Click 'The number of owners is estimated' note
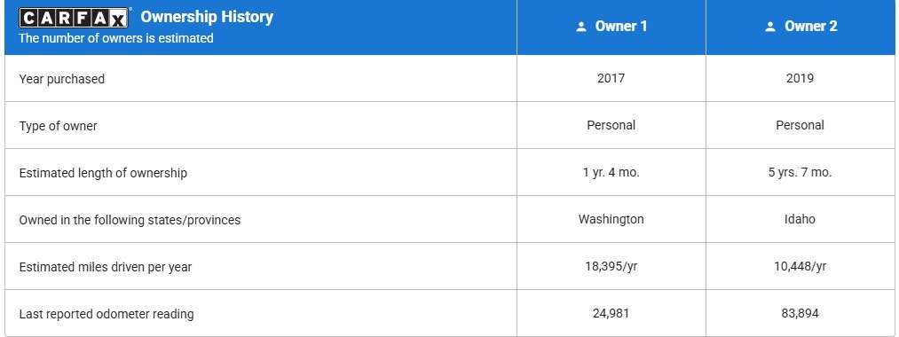The width and height of the screenshot is (899, 337). click(x=116, y=38)
